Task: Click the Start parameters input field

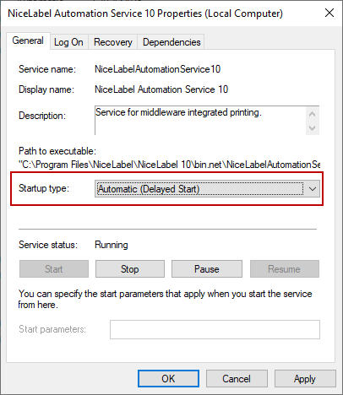Action: 215,329
